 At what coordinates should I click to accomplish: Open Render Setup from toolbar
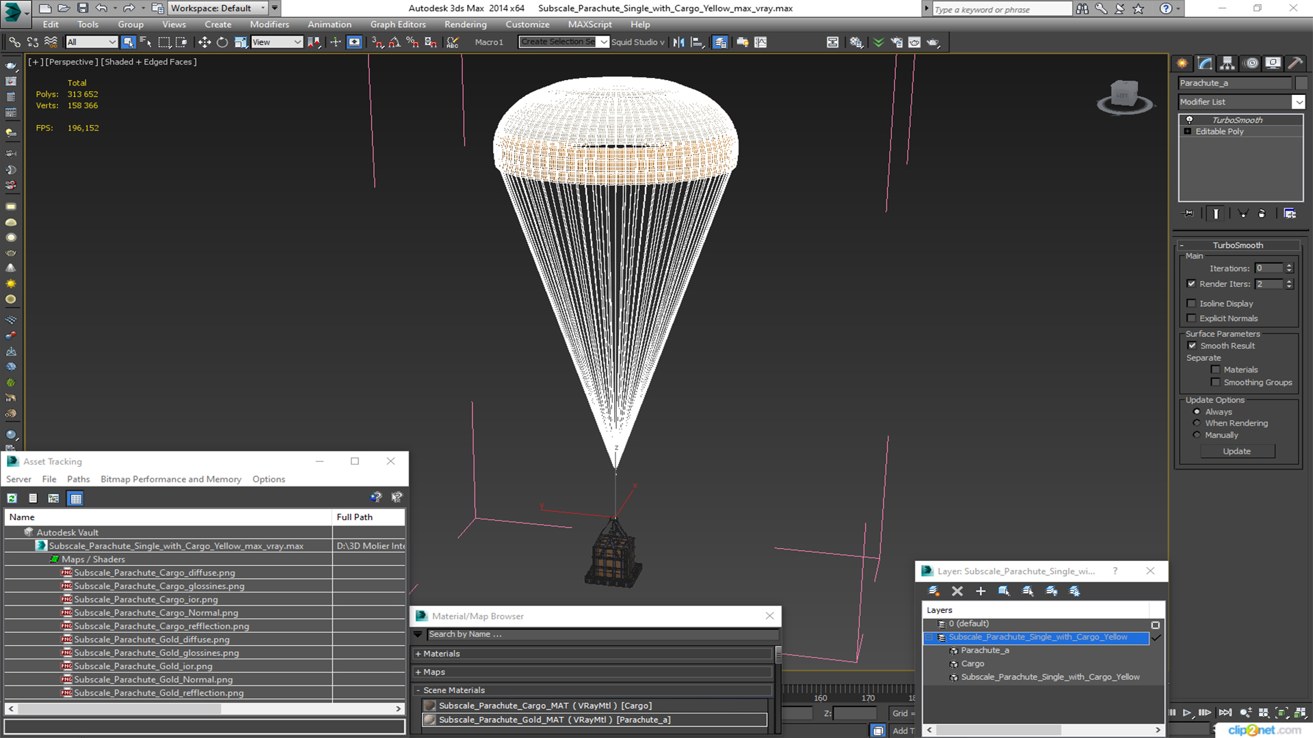tap(897, 42)
